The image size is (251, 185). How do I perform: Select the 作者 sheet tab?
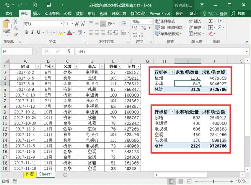point(30,174)
